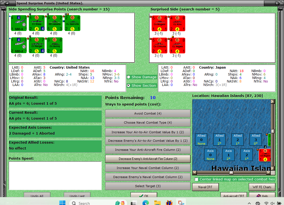Screen dimensions: 284x205
Task: Click Increase Your Air-to-Air Combat Value By 1
Action: (x=148, y=132)
